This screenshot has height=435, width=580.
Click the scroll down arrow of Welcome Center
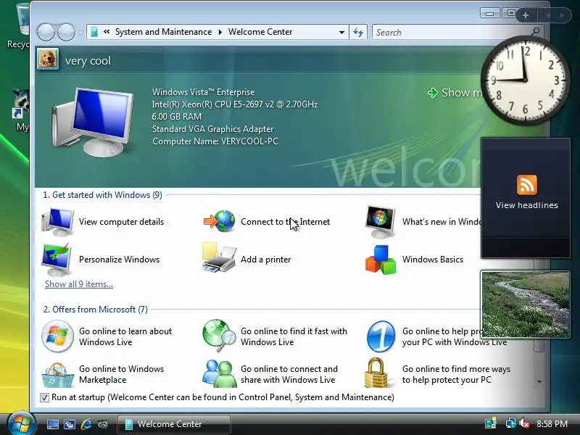point(539,381)
